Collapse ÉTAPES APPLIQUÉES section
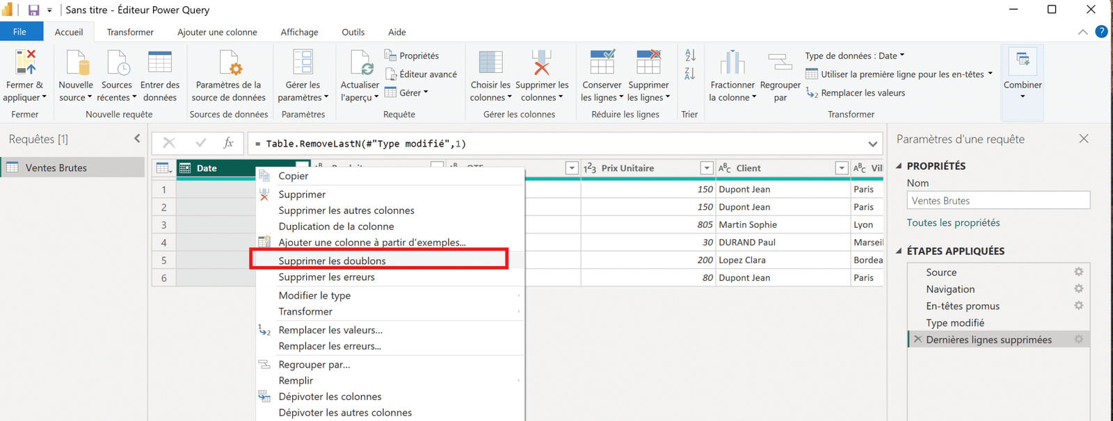 [x=899, y=251]
